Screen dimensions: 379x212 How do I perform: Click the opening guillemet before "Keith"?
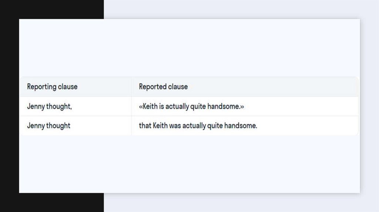pos(141,107)
